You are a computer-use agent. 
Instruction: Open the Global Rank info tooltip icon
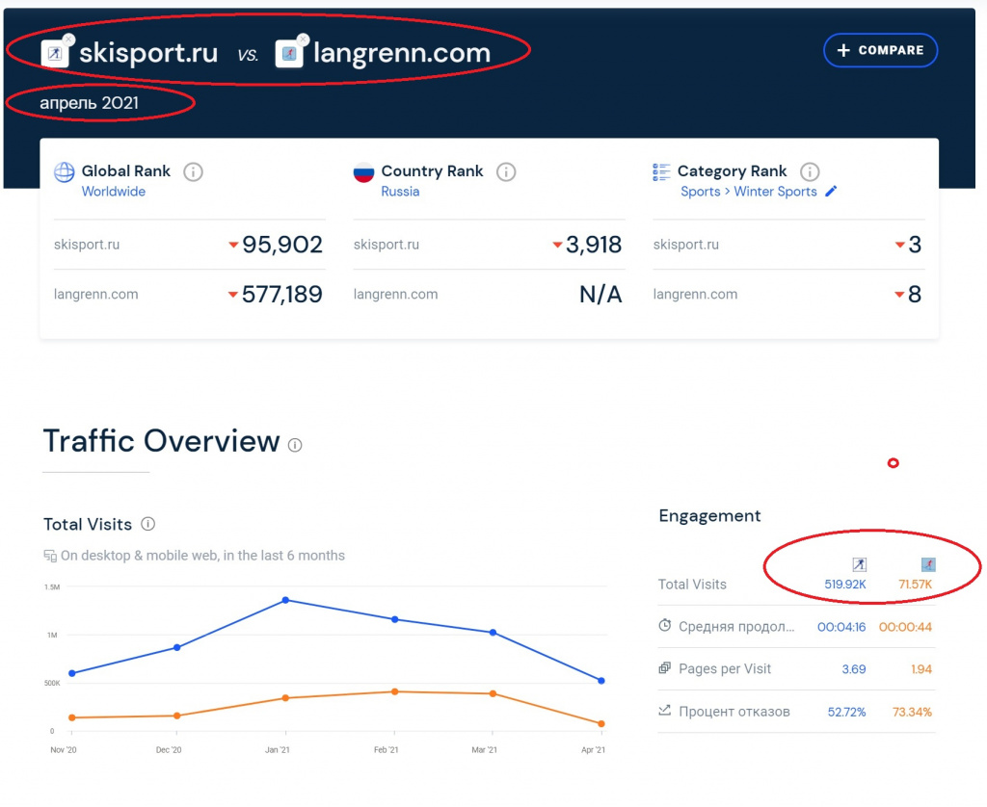click(193, 171)
